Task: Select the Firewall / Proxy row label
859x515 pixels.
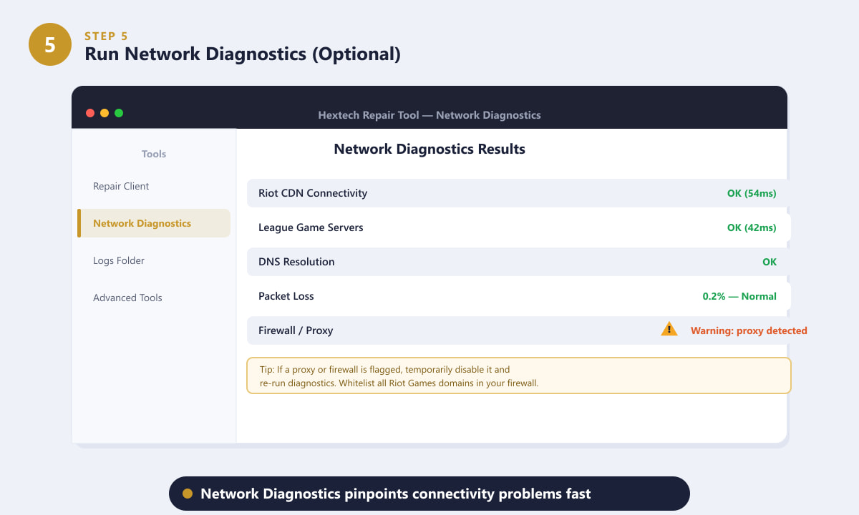Action: (x=296, y=330)
